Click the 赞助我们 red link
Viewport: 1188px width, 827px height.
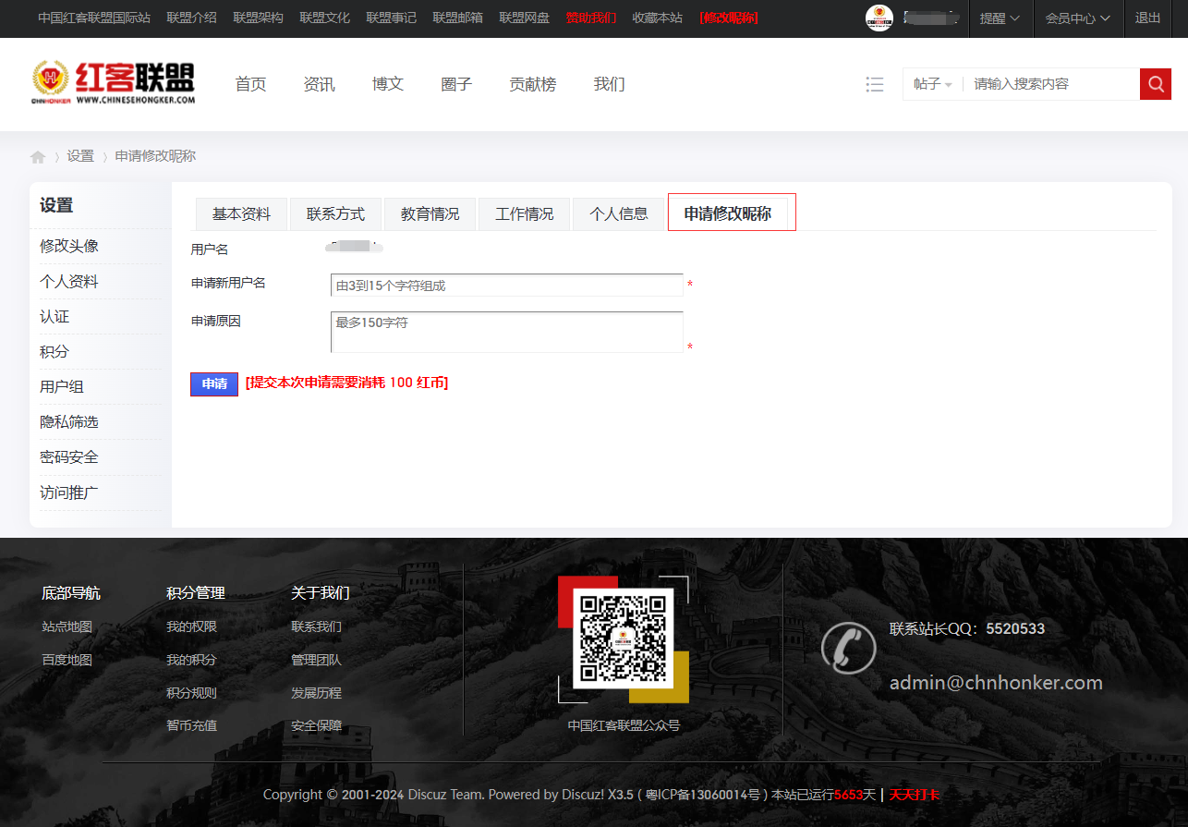pos(591,18)
